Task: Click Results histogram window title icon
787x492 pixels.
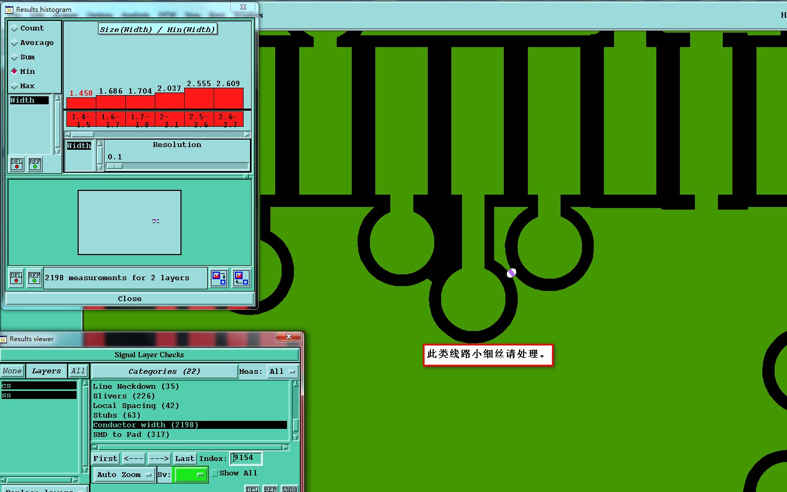Action: click(x=9, y=10)
